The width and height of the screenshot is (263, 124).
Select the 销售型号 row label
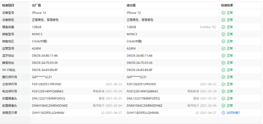pyautogui.click(x=8, y=34)
